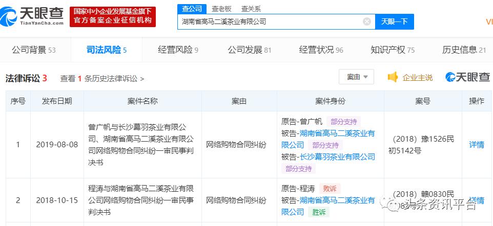This screenshot has height=226, width=493.
Task: Click the 案件身份 column header
Action: click(330, 101)
